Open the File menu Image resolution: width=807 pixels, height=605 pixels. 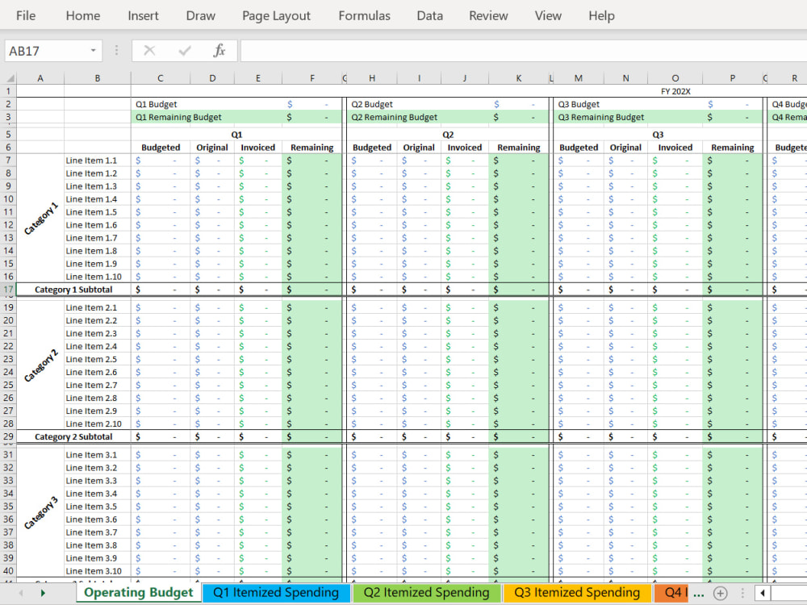(x=25, y=15)
